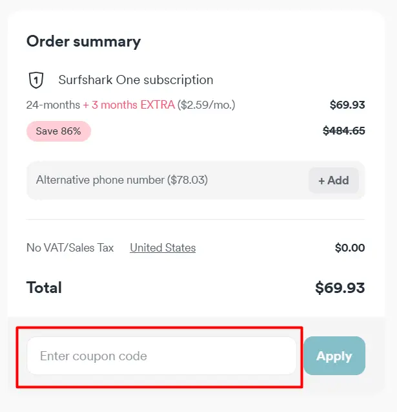This screenshot has width=397, height=412.
Task: Click the Save 86% badge
Action: 59,131
